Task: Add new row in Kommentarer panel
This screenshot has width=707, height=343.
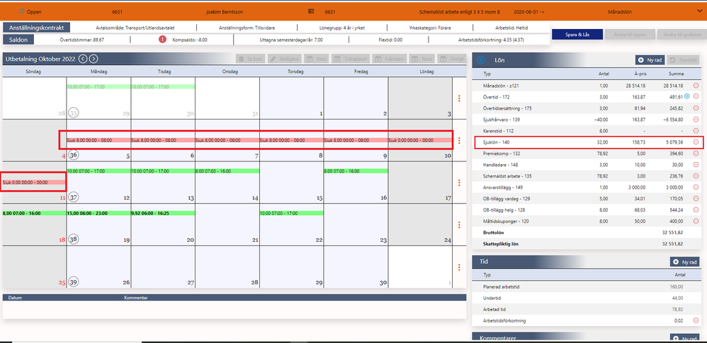Action: click(685, 338)
